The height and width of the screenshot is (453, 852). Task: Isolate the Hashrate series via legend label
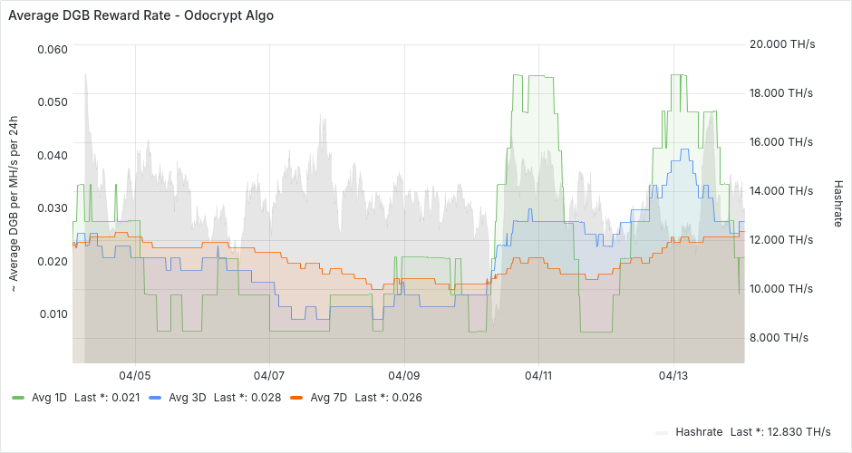pos(698,432)
